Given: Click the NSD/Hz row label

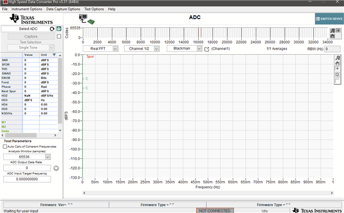Looking at the screenshot, I should point(7,113).
